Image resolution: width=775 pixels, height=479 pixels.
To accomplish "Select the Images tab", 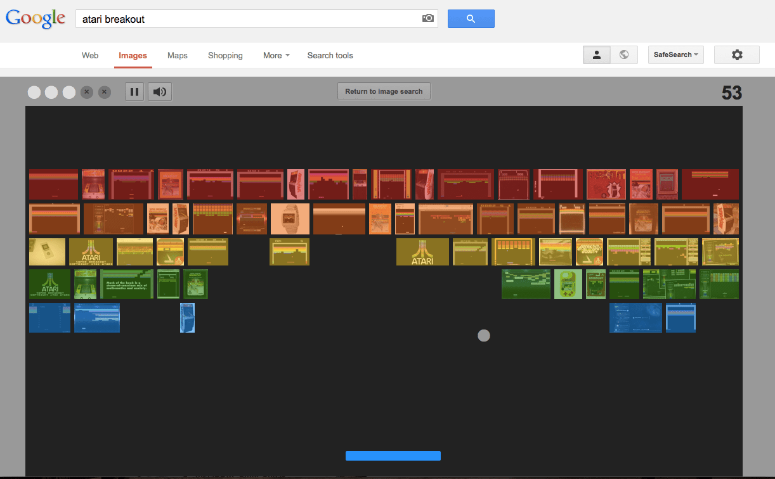I will coord(133,56).
